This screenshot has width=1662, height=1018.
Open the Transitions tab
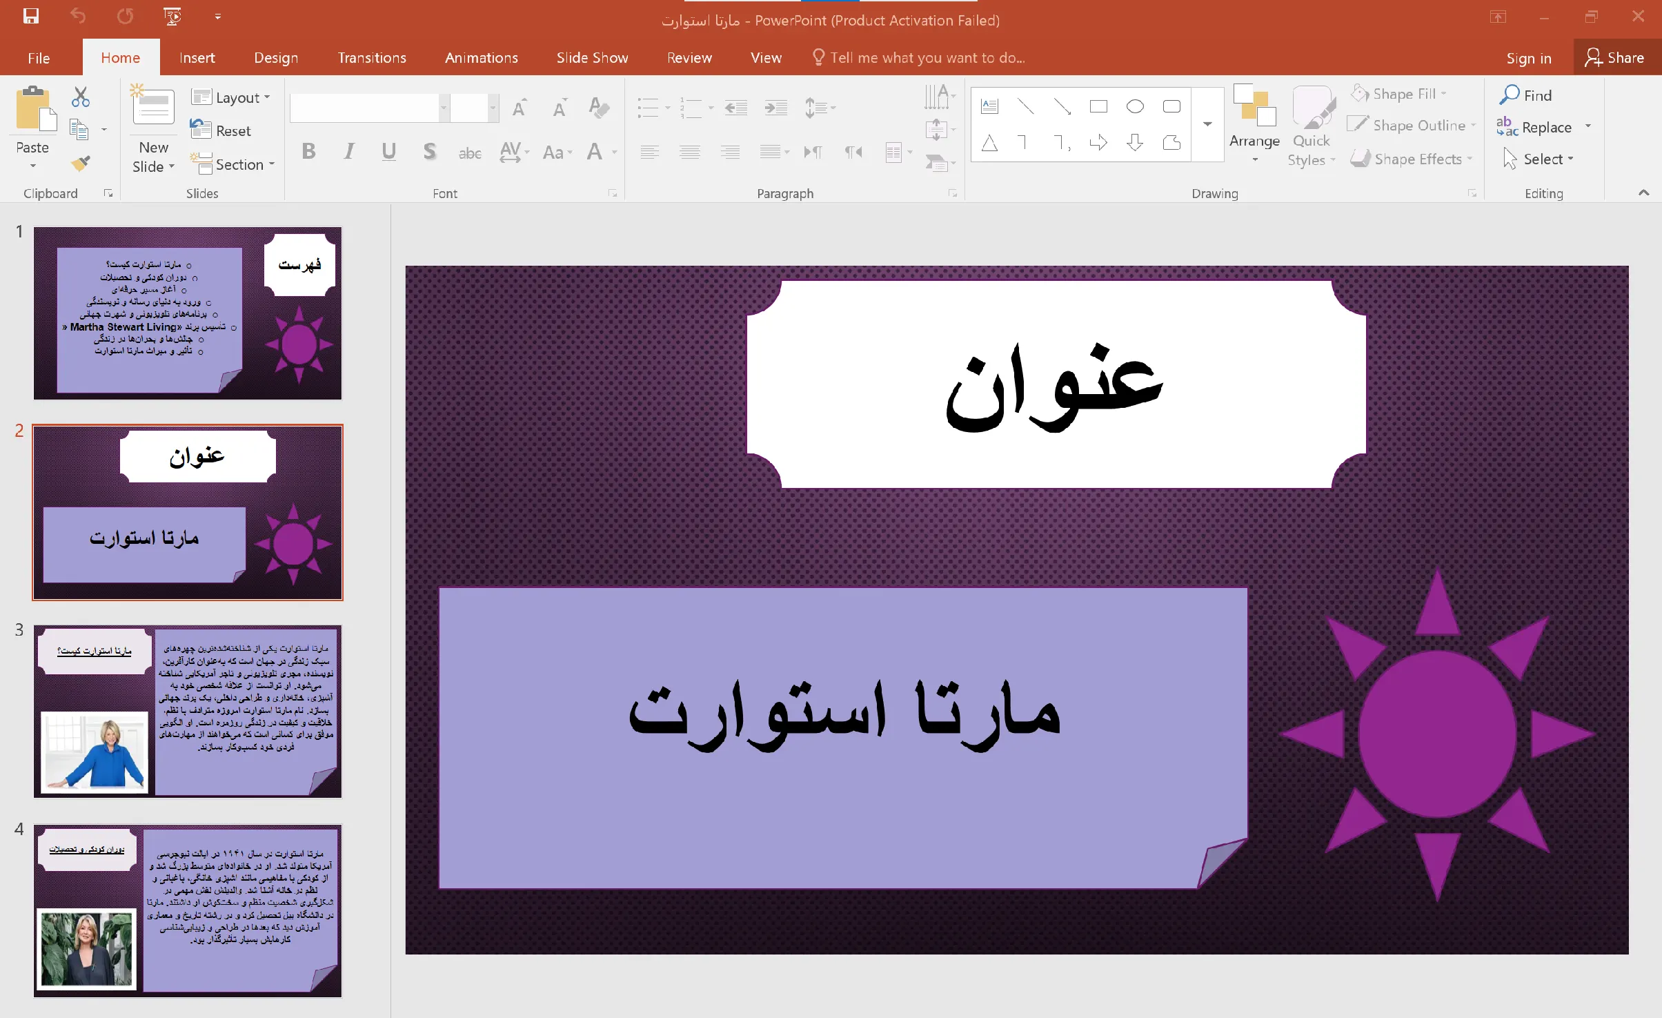[x=372, y=58]
